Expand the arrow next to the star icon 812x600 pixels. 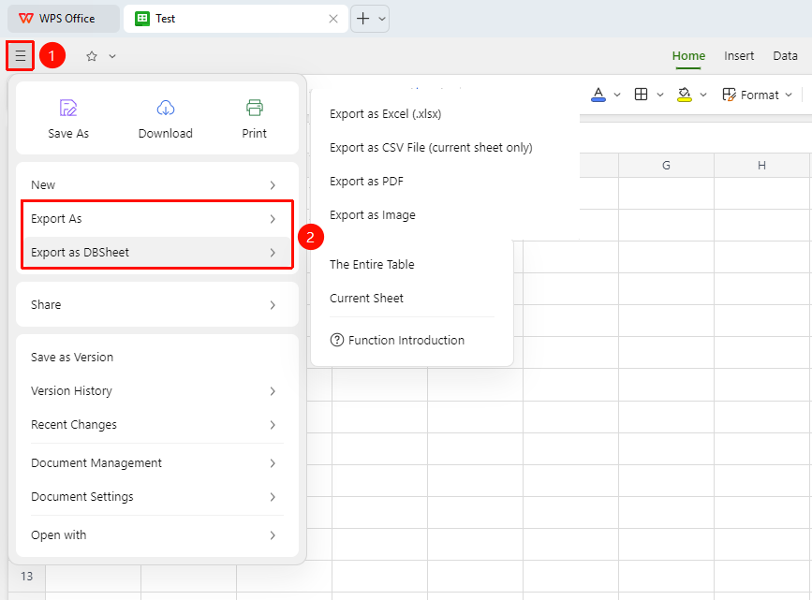pyautogui.click(x=112, y=56)
